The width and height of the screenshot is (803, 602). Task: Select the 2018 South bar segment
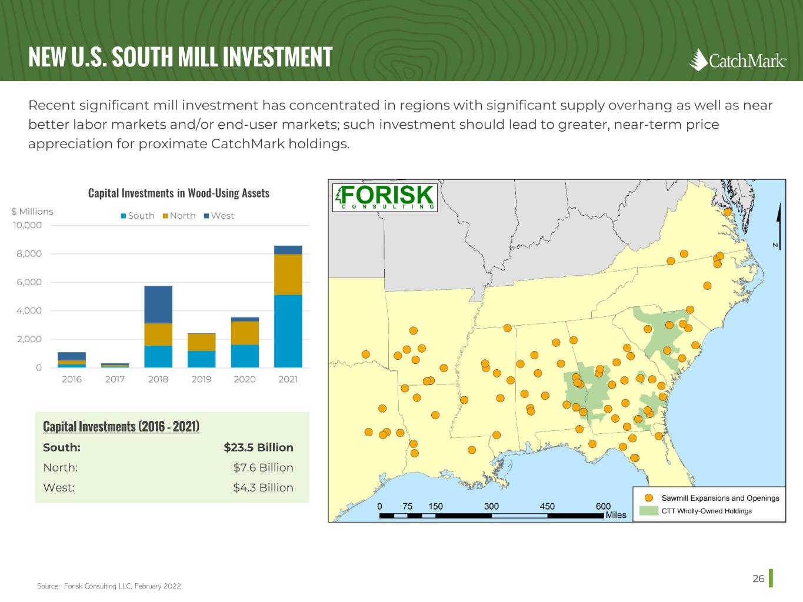point(158,357)
